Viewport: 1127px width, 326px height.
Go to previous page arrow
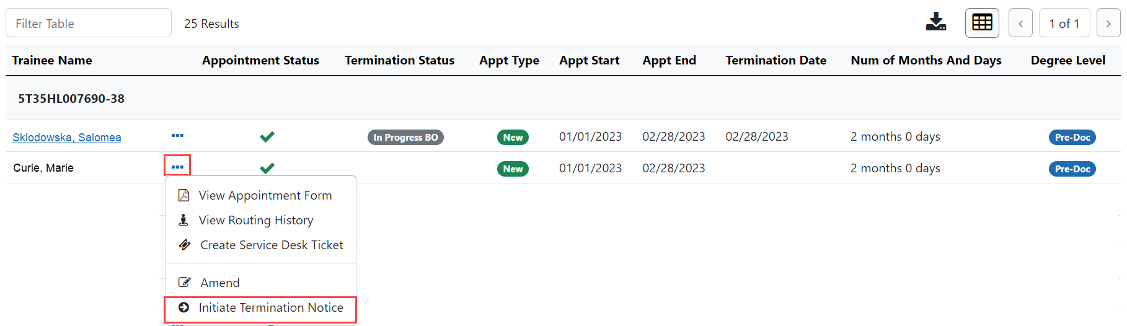click(x=1020, y=24)
